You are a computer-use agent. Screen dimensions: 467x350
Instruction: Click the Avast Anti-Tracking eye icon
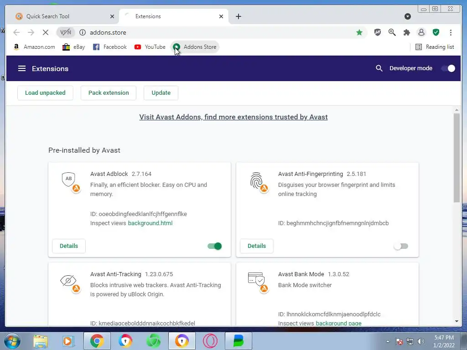coord(69,282)
